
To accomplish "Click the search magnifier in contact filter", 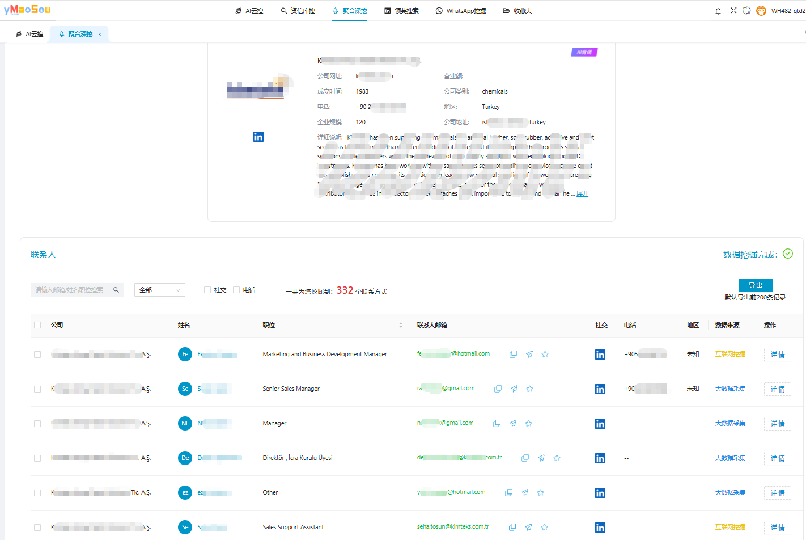I will tap(116, 290).
